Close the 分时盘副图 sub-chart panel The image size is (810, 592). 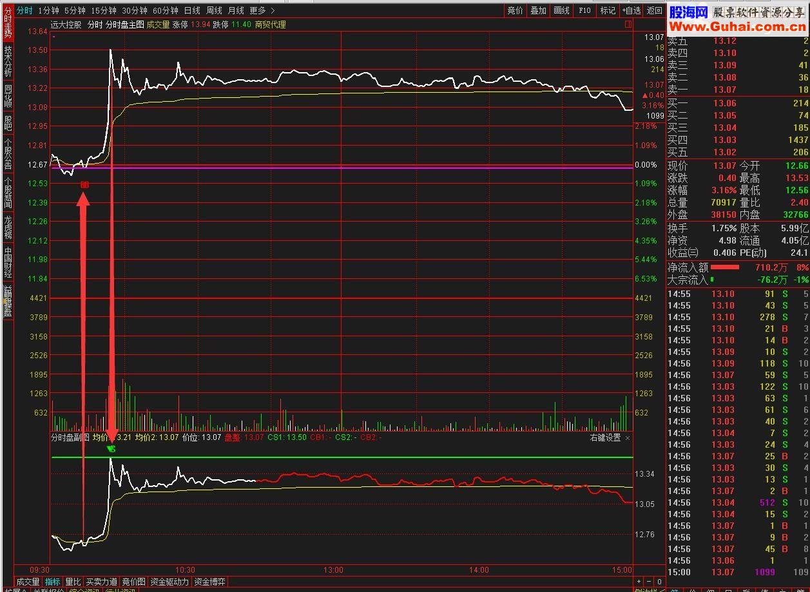point(628,437)
